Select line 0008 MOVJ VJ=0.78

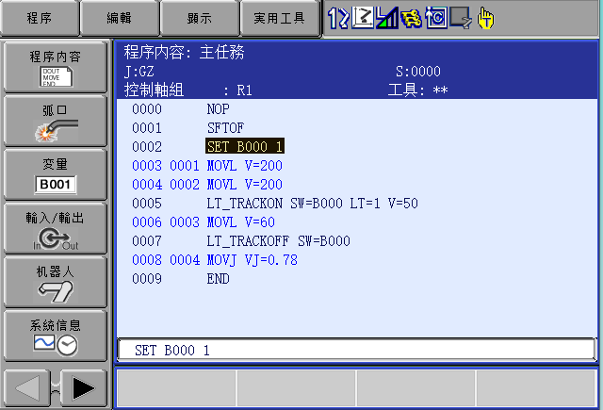(252, 259)
